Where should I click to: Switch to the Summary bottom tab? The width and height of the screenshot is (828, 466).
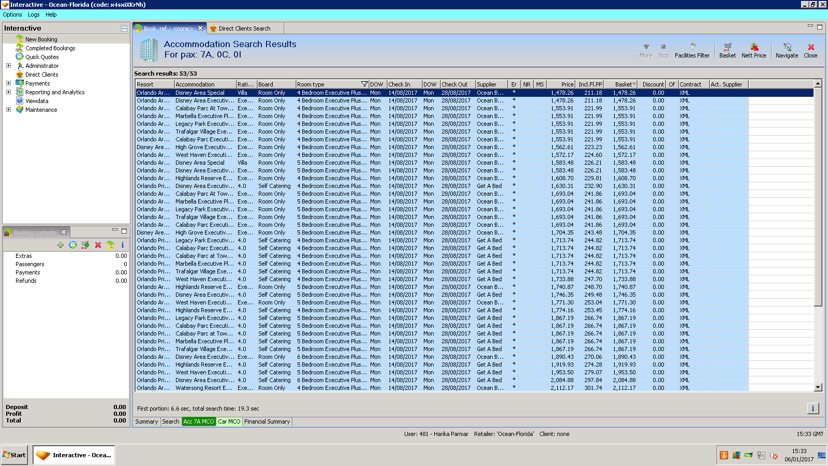click(x=146, y=421)
